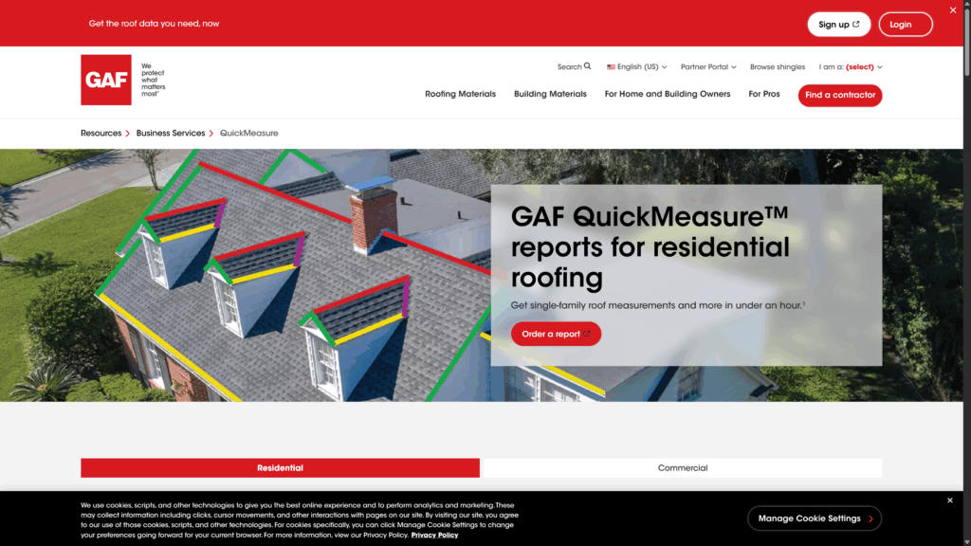The image size is (971, 546).
Task: Expand the 'I am a: (select)' dropdown
Action: (852, 66)
